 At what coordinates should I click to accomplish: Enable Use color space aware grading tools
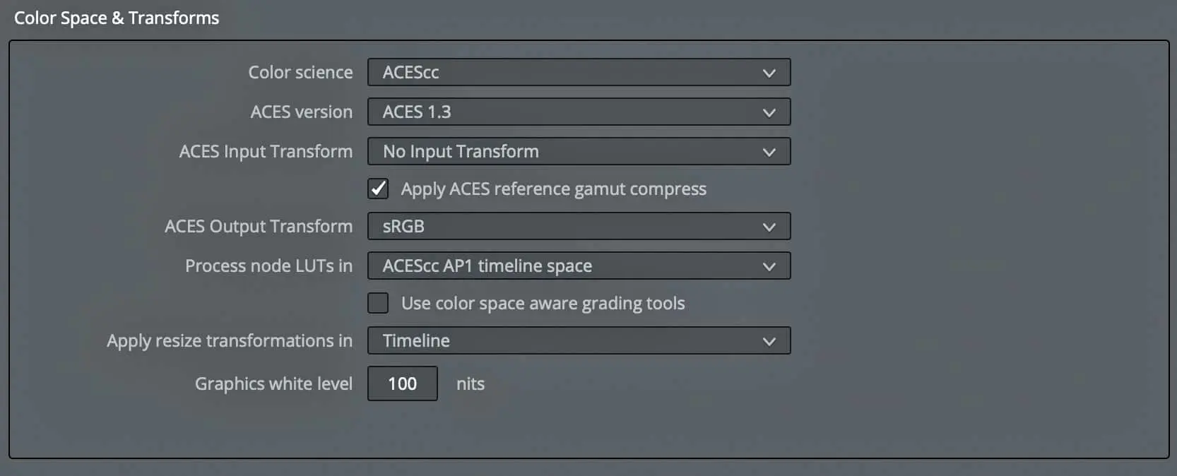coord(378,303)
